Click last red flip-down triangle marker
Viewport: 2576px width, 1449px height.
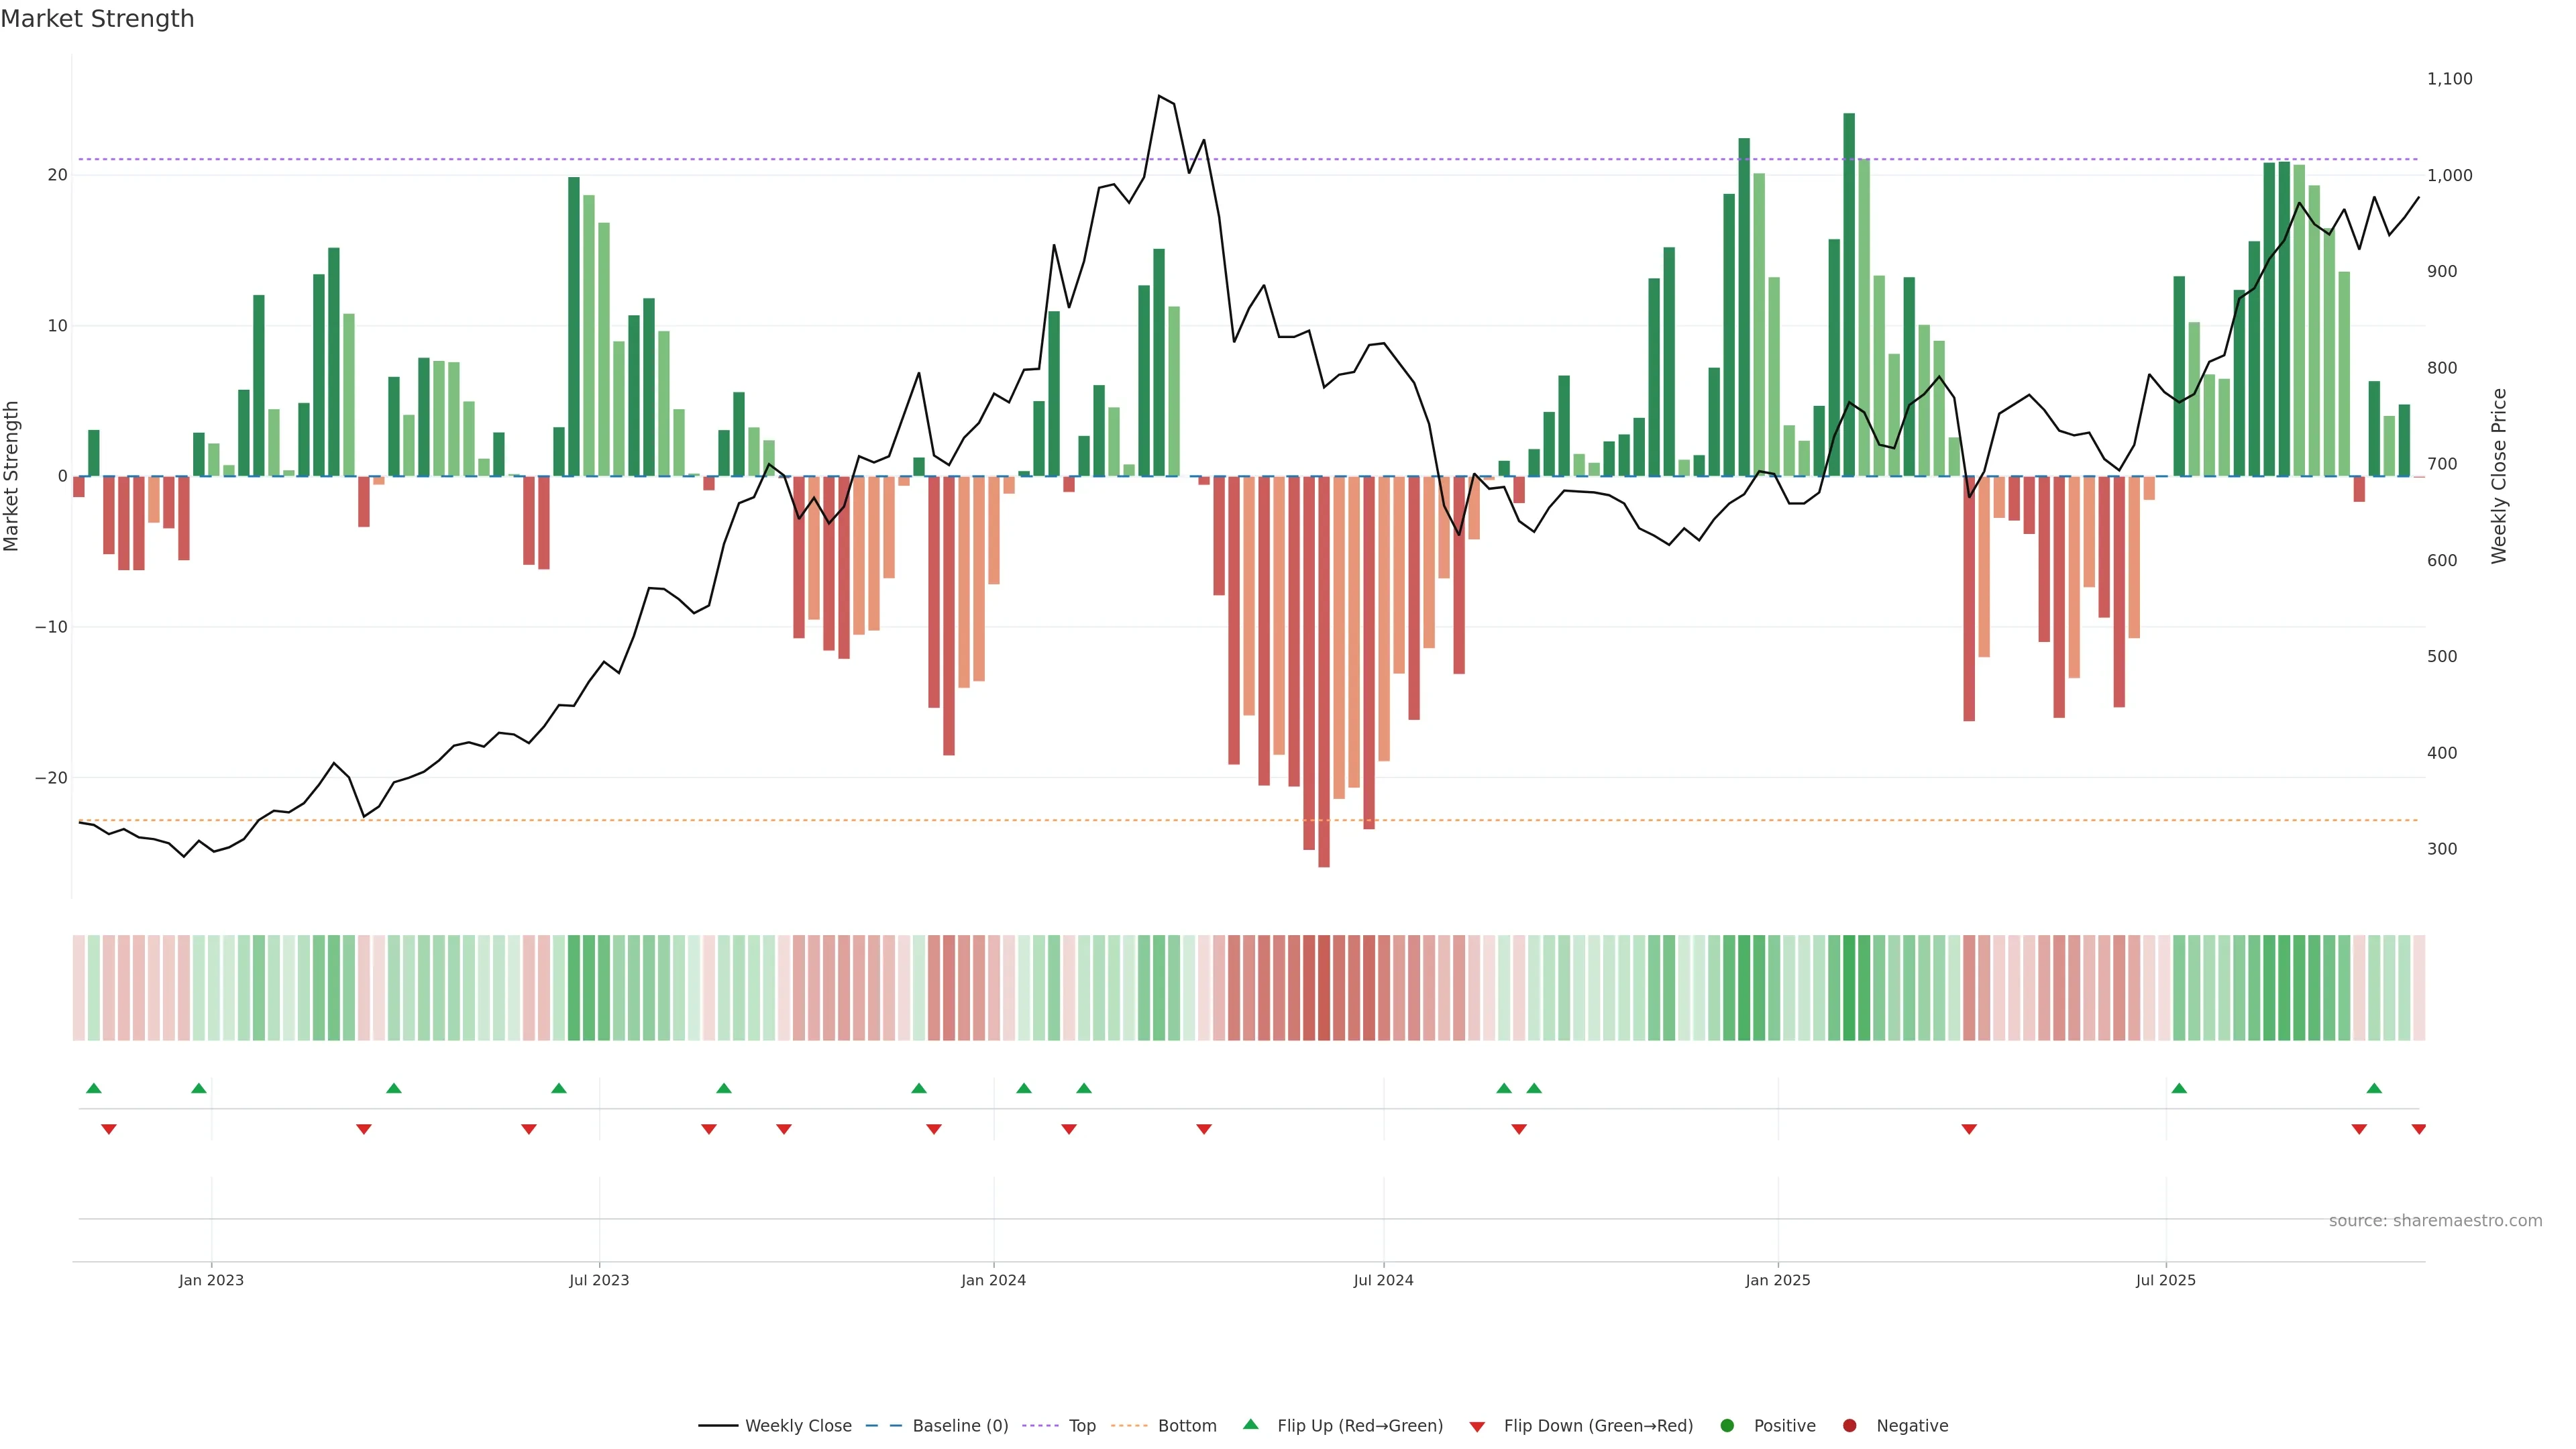pos(2418,1129)
